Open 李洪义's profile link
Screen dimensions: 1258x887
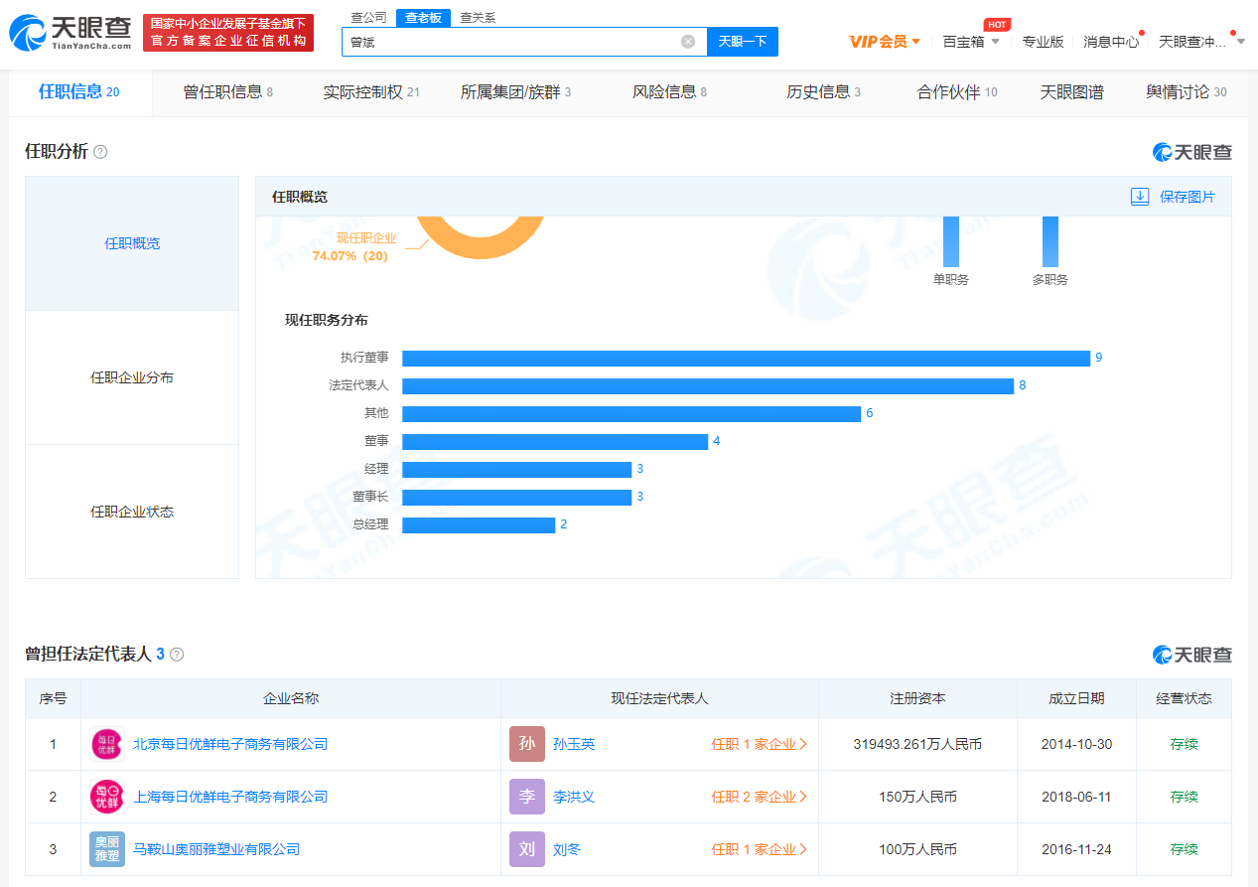[574, 797]
